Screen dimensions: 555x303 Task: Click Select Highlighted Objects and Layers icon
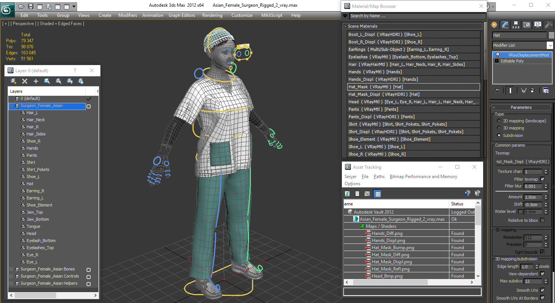point(47,81)
